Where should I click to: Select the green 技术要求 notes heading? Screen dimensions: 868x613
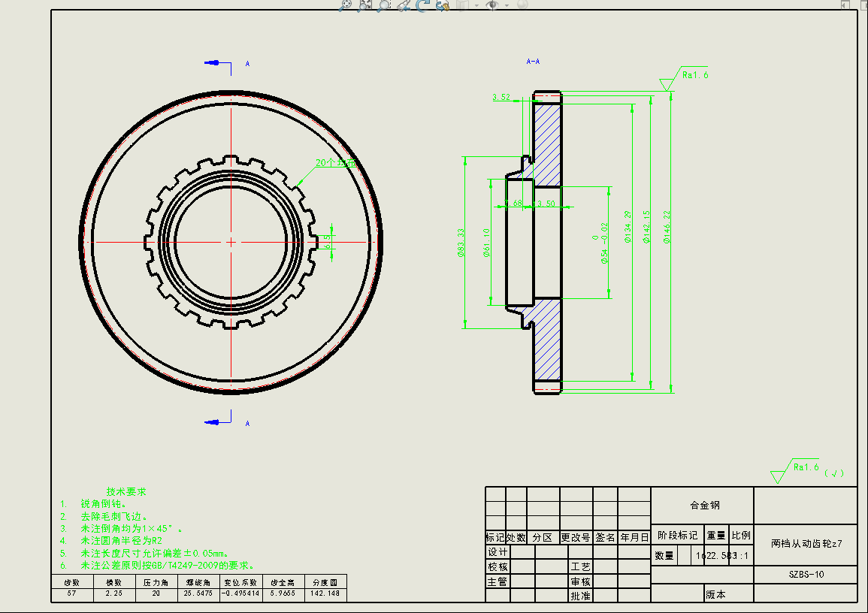click(x=126, y=491)
